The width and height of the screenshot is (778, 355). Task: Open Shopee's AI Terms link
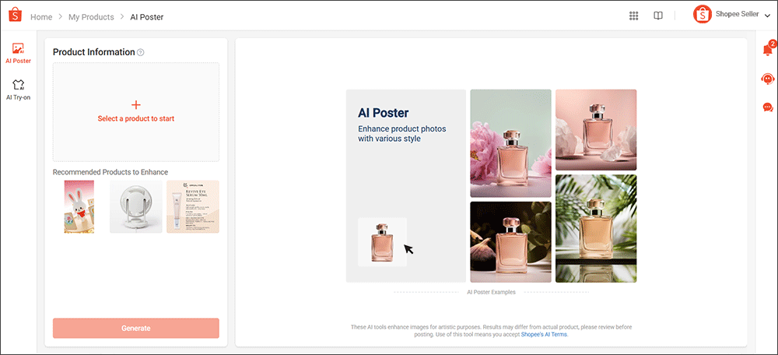pyautogui.click(x=544, y=335)
